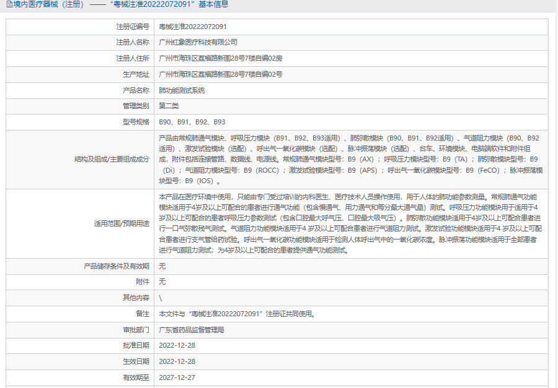Image resolution: width=558 pixels, height=388 pixels.
Task: Click the 生产地址 address value
Action: pos(220,74)
